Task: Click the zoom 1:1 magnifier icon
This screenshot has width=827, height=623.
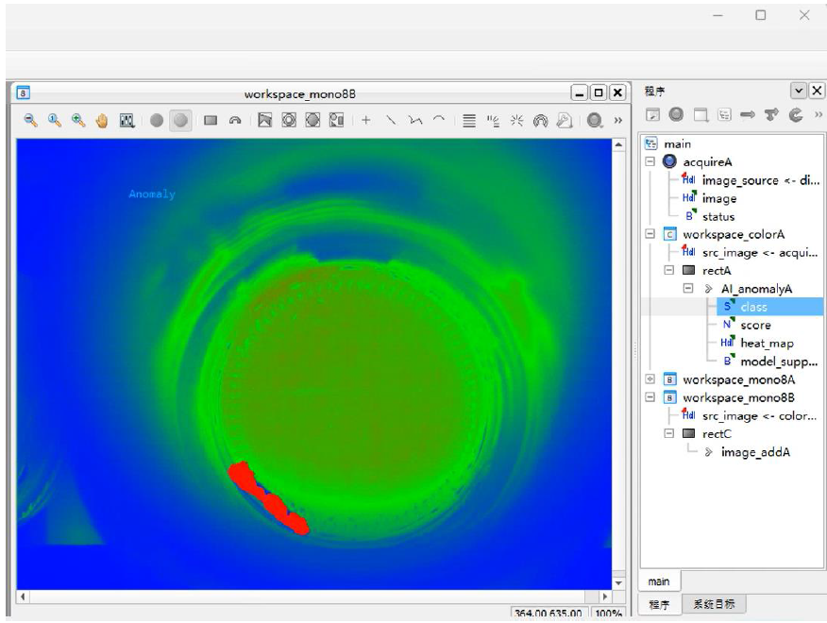Action: (x=55, y=120)
